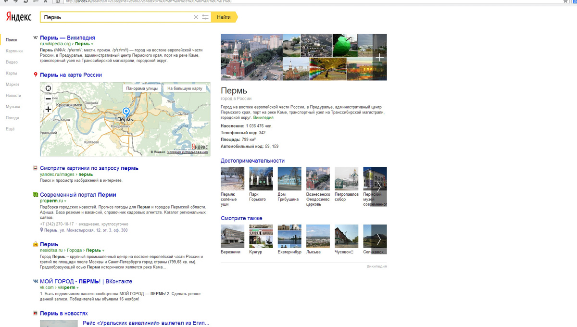Clear the search query with the X icon
Image resolution: width=577 pixels, height=327 pixels.
196,17
